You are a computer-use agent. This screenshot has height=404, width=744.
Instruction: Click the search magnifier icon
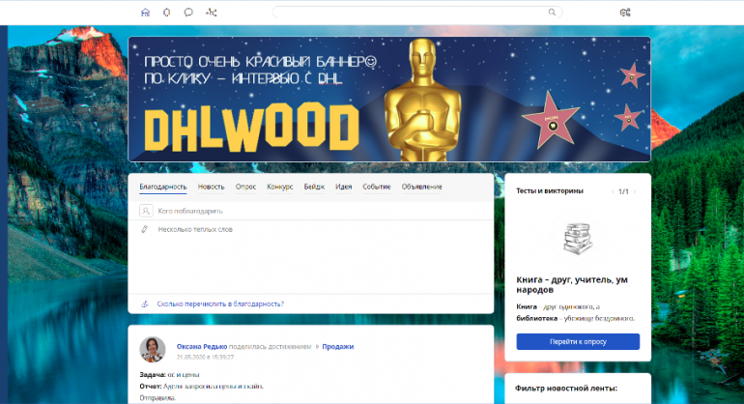coord(552,13)
